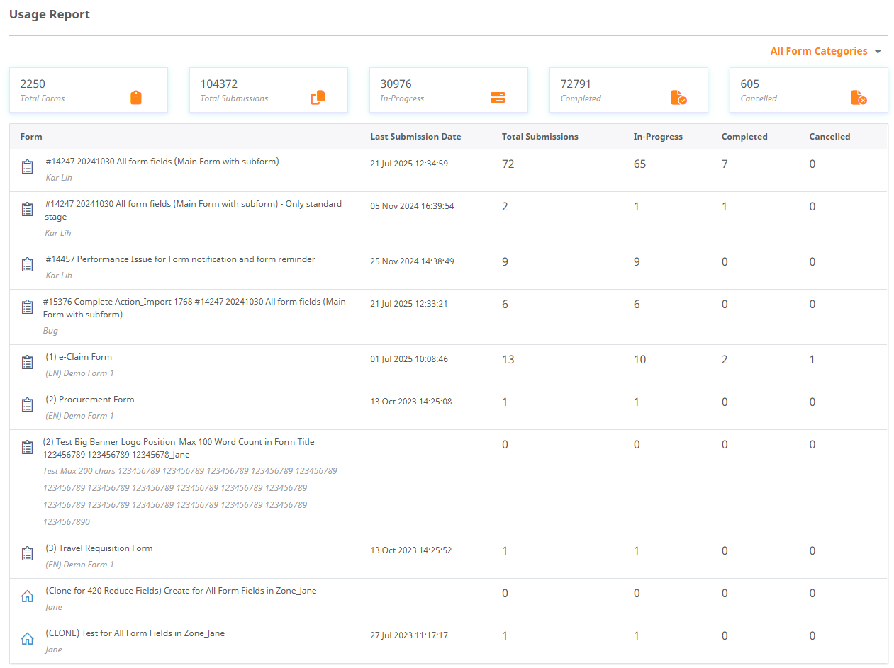Click Total Submissions value 72
The width and height of the screenshot is (894, 668).
click(508, 164)
